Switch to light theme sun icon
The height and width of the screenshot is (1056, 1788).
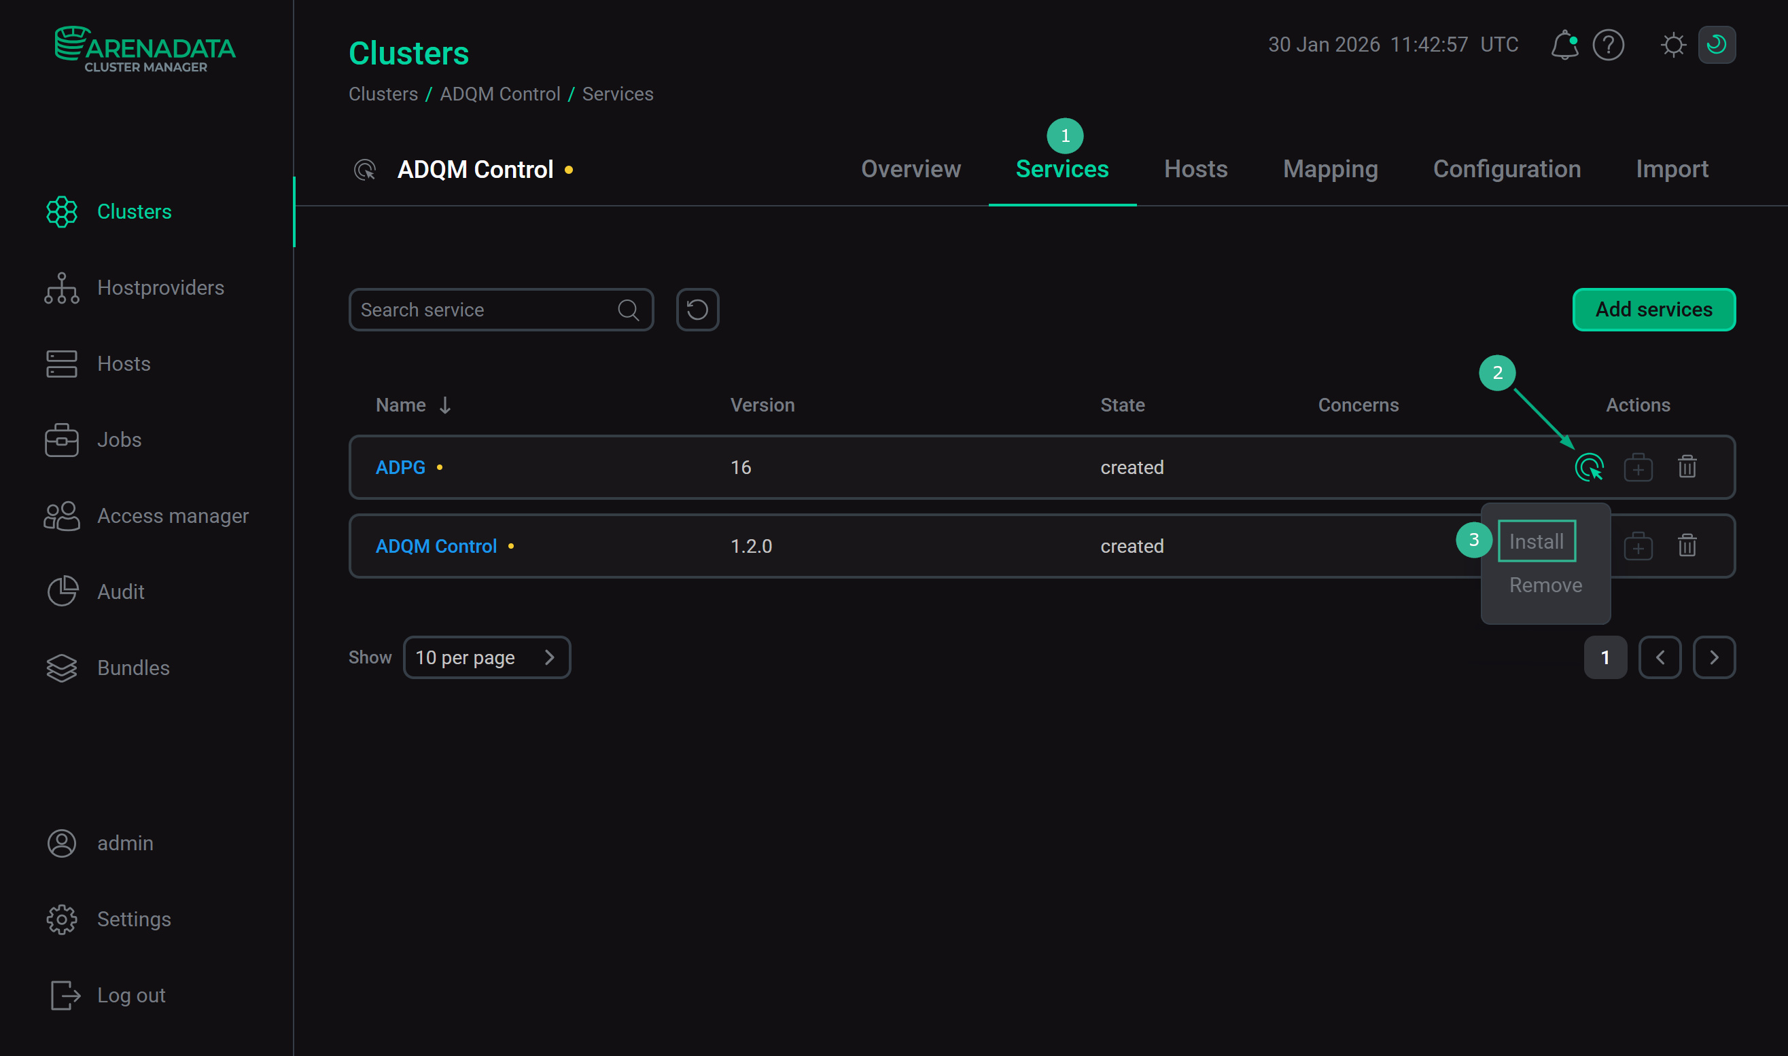click(x=1672, y=45)
